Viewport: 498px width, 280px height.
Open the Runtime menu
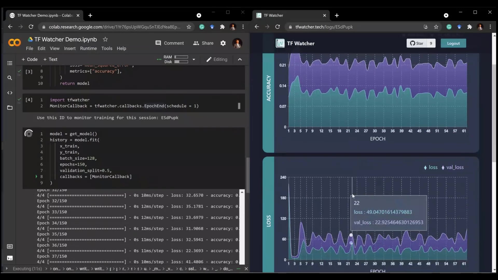click(x=88, y=48)
